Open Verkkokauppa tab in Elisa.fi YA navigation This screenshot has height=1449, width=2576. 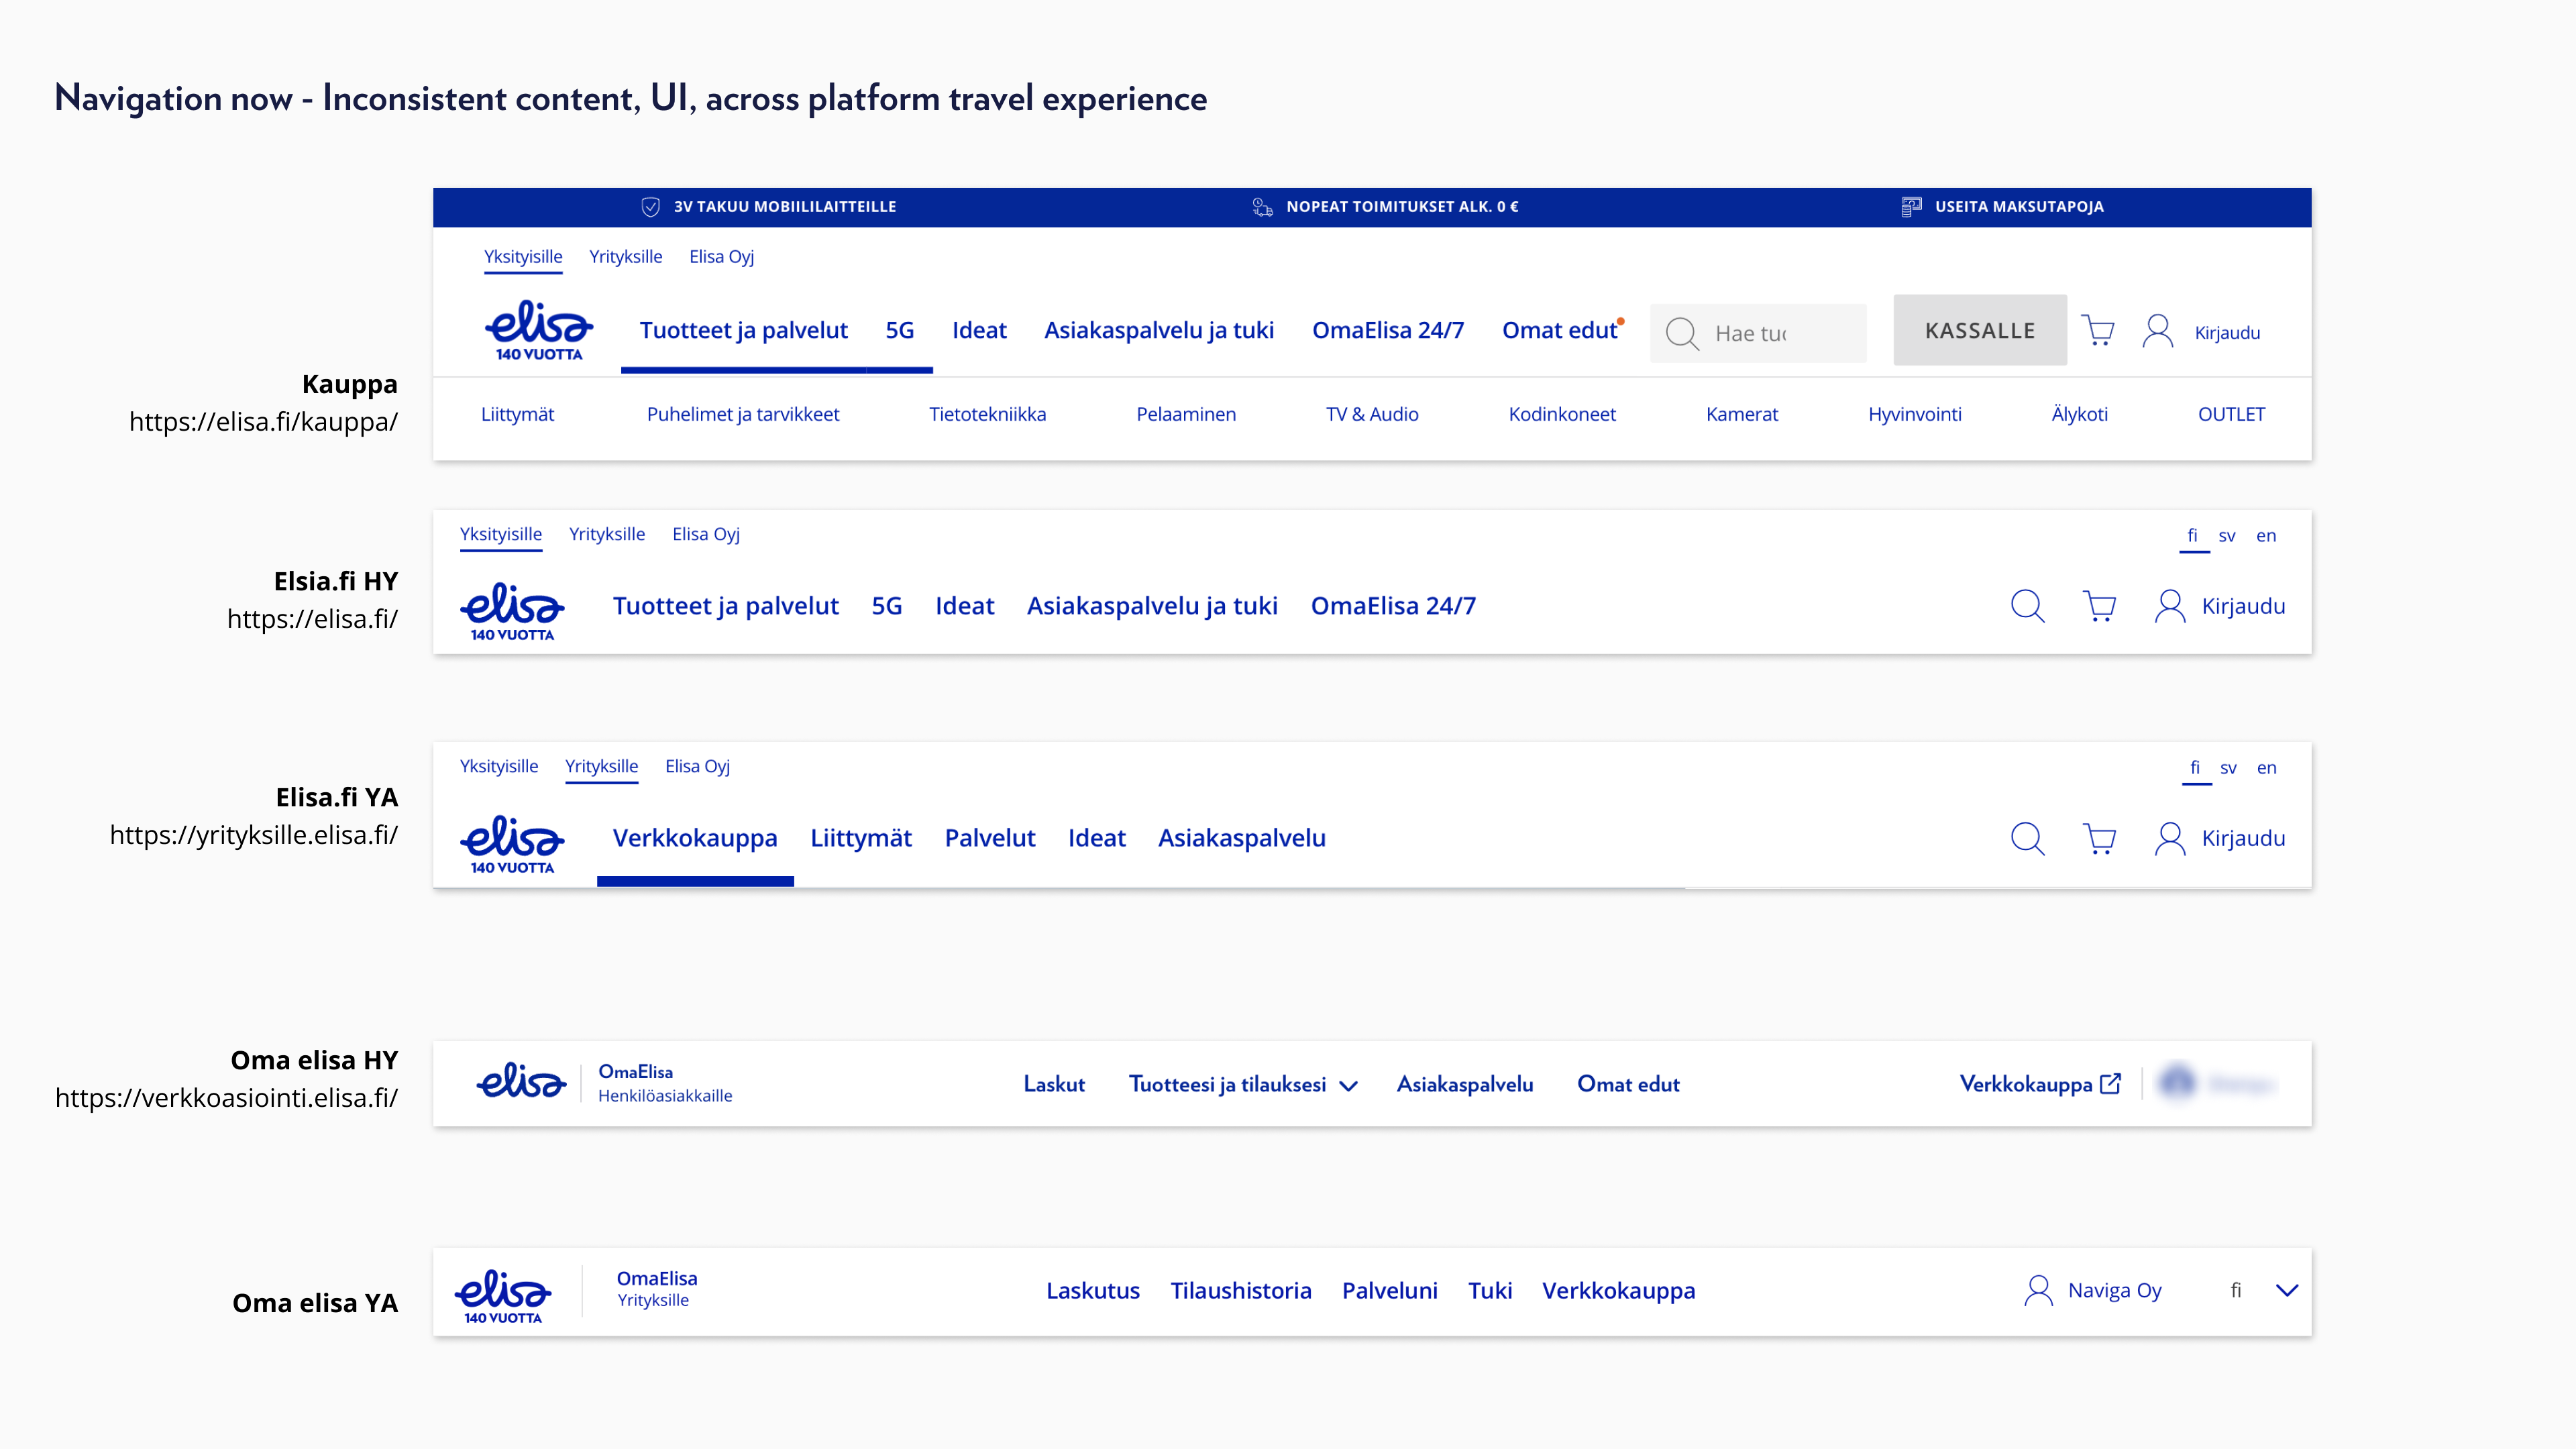pos(695,838)
